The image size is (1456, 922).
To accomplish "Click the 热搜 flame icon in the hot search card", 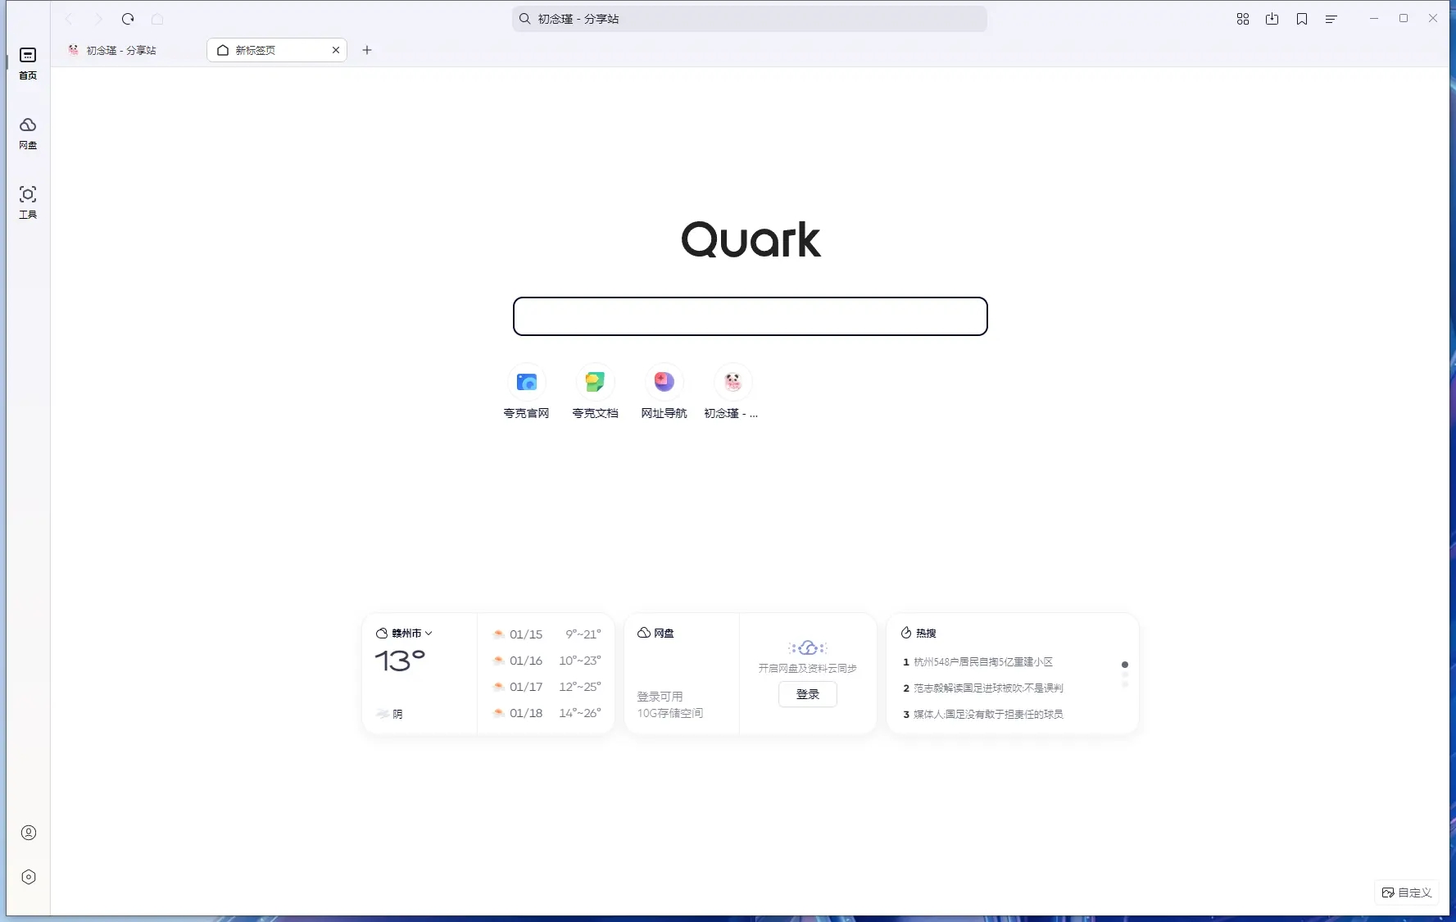I will point(906,633).
